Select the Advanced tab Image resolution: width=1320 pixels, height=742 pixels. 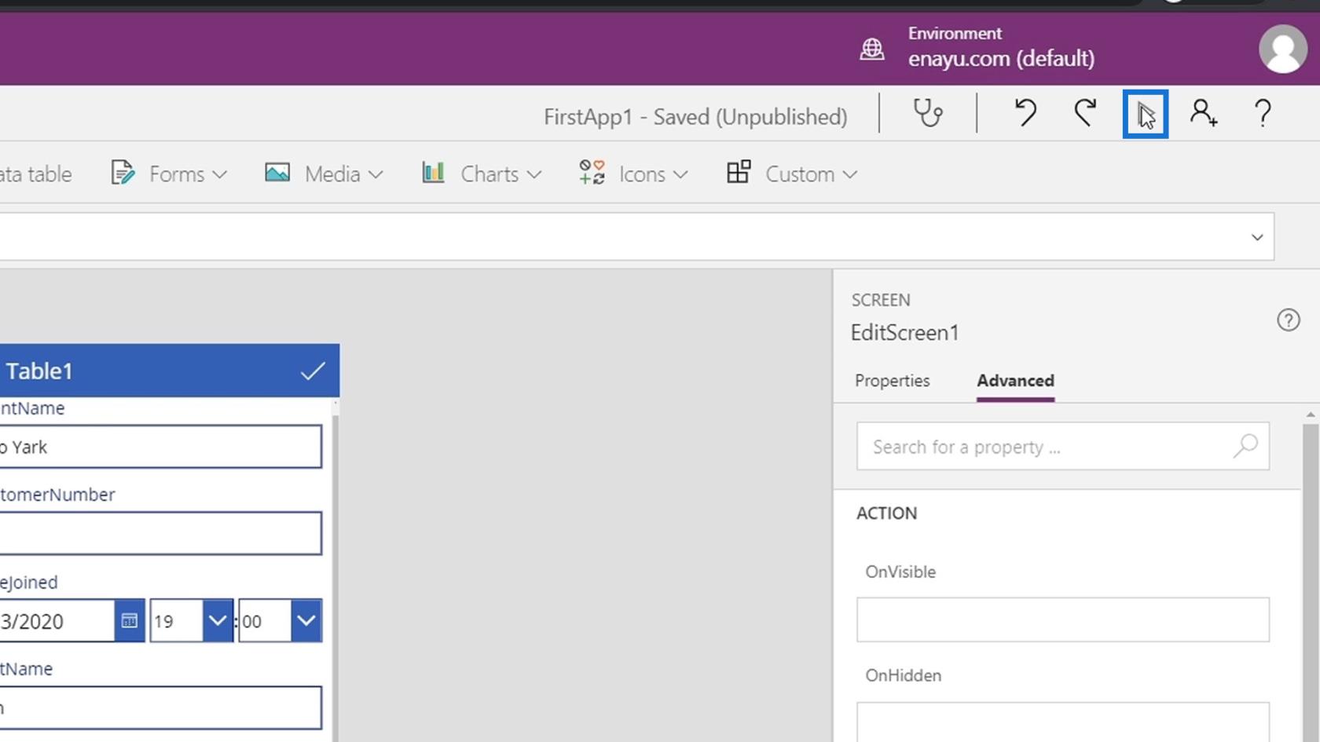coord(1015,381)
